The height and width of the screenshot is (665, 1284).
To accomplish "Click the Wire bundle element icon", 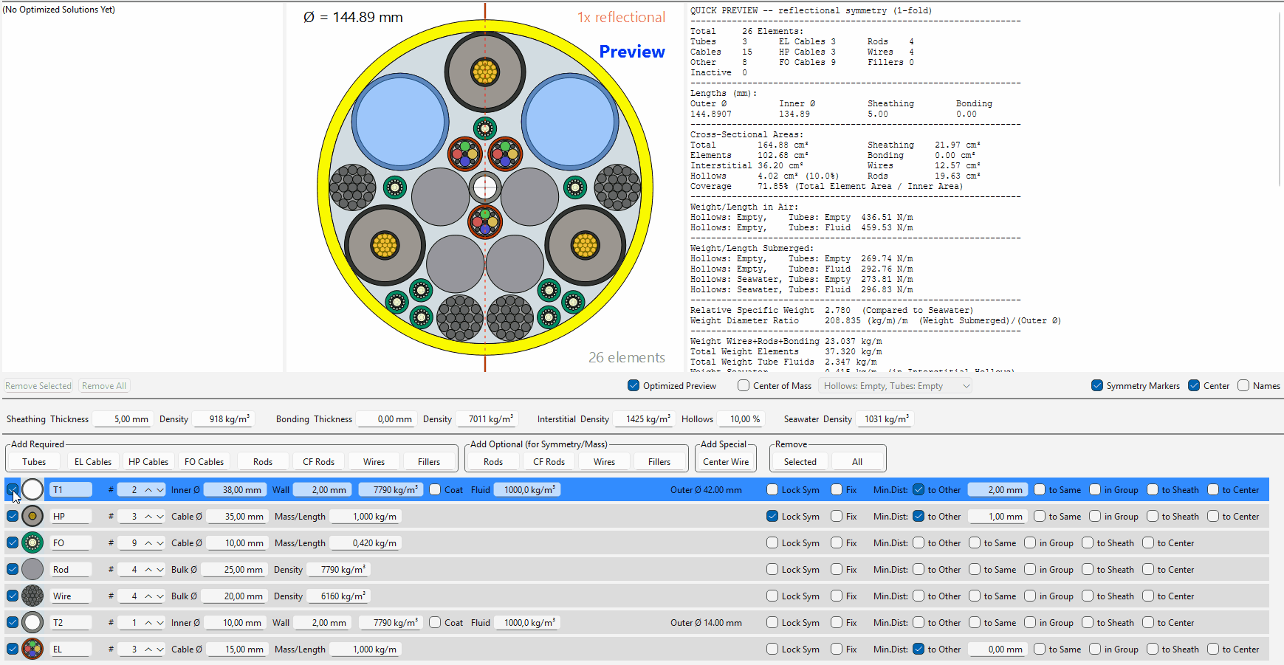I will tap(32, 596).
